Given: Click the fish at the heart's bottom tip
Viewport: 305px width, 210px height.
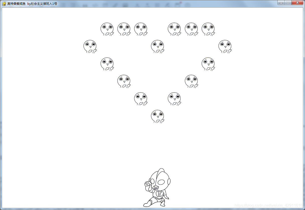Looking at the screenshot, I should (158, 117).
